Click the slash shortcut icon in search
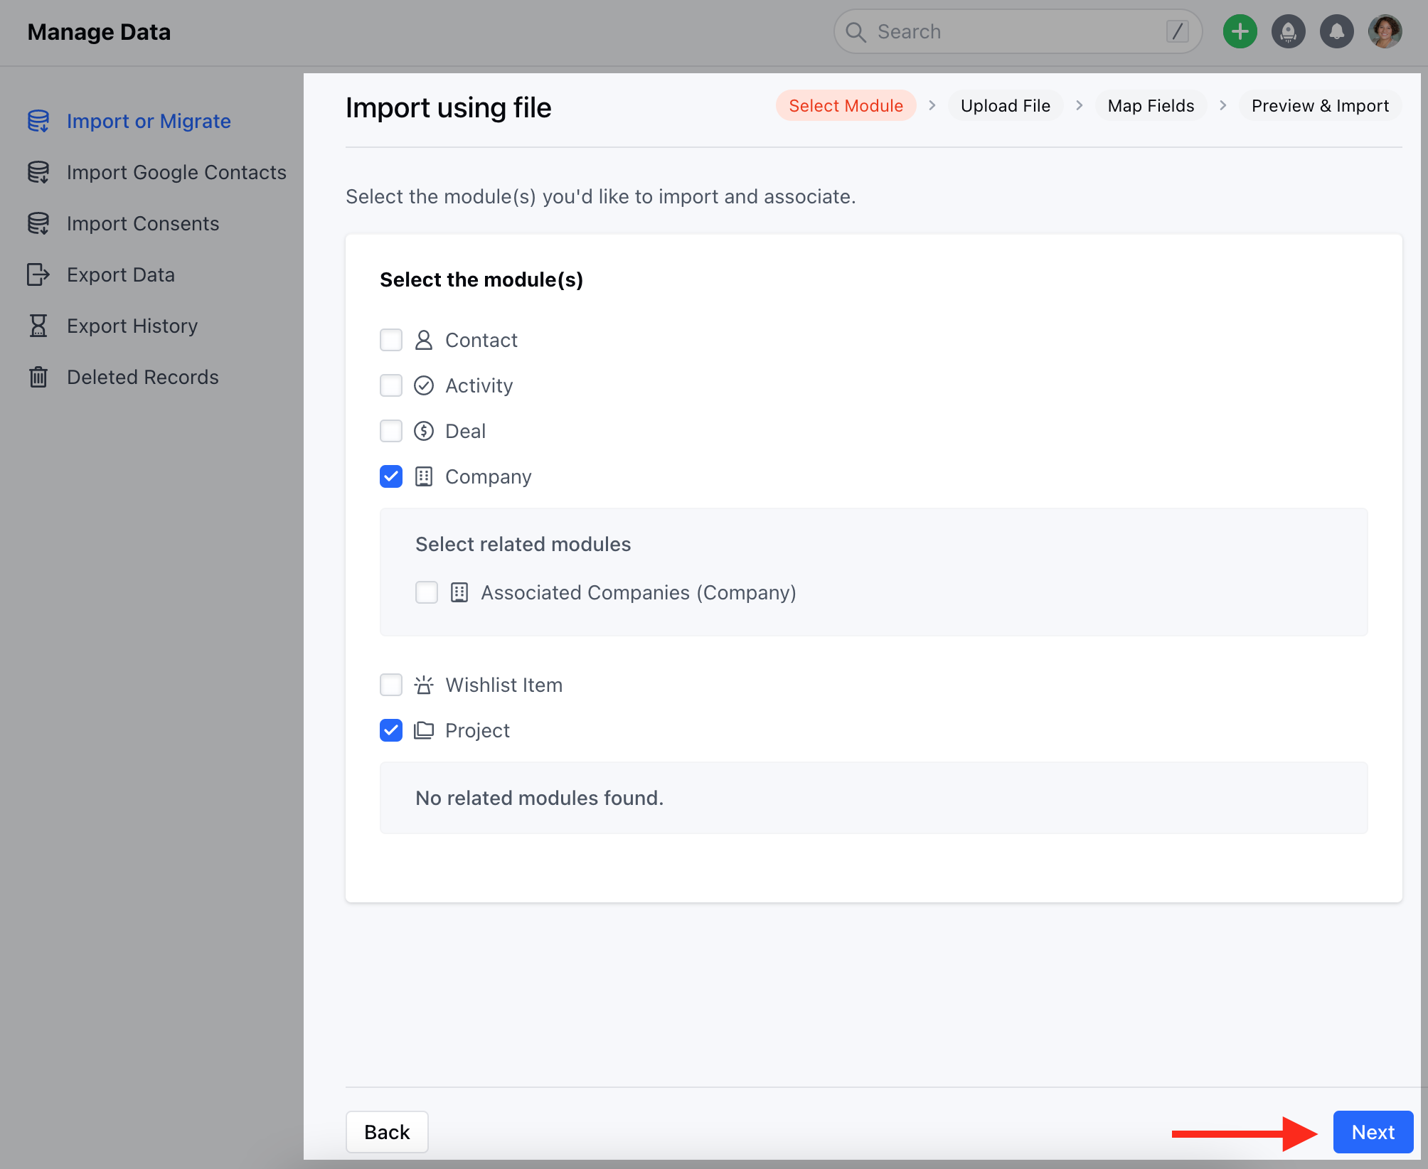Viewport: 1428px width, 1169px height. pos(1178,31)
